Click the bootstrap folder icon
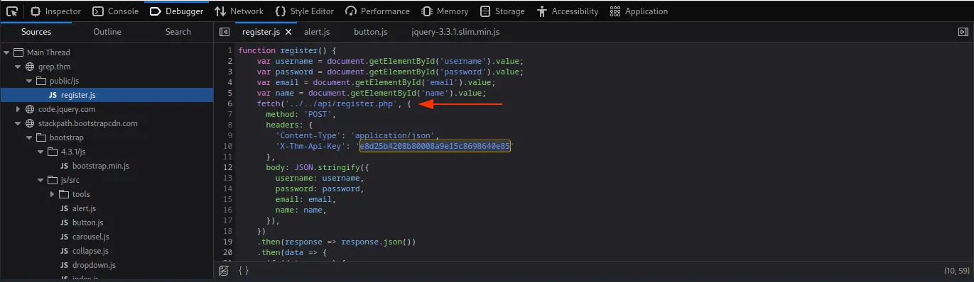This screenshot has height=282, width=974. coord(41,137)
